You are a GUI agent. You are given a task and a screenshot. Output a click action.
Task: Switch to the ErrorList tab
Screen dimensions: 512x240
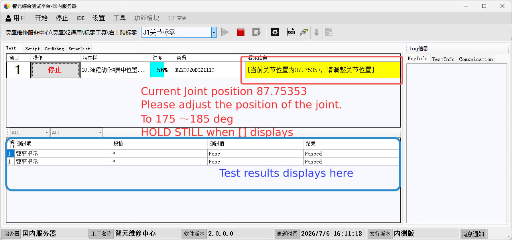pos(79,49)
